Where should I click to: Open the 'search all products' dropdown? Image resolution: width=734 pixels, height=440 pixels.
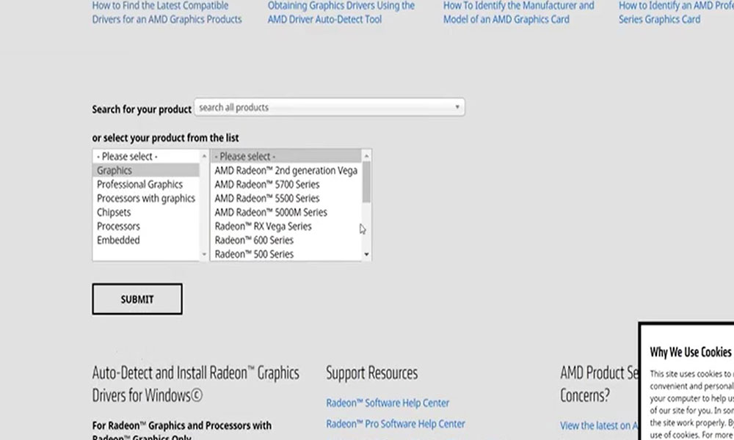pos(330,107)
